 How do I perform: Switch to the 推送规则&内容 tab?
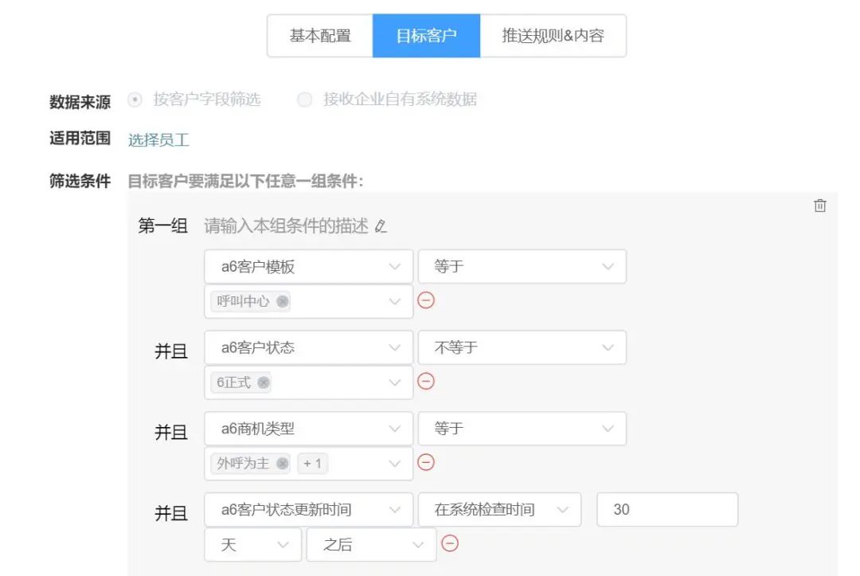point(553,36)
